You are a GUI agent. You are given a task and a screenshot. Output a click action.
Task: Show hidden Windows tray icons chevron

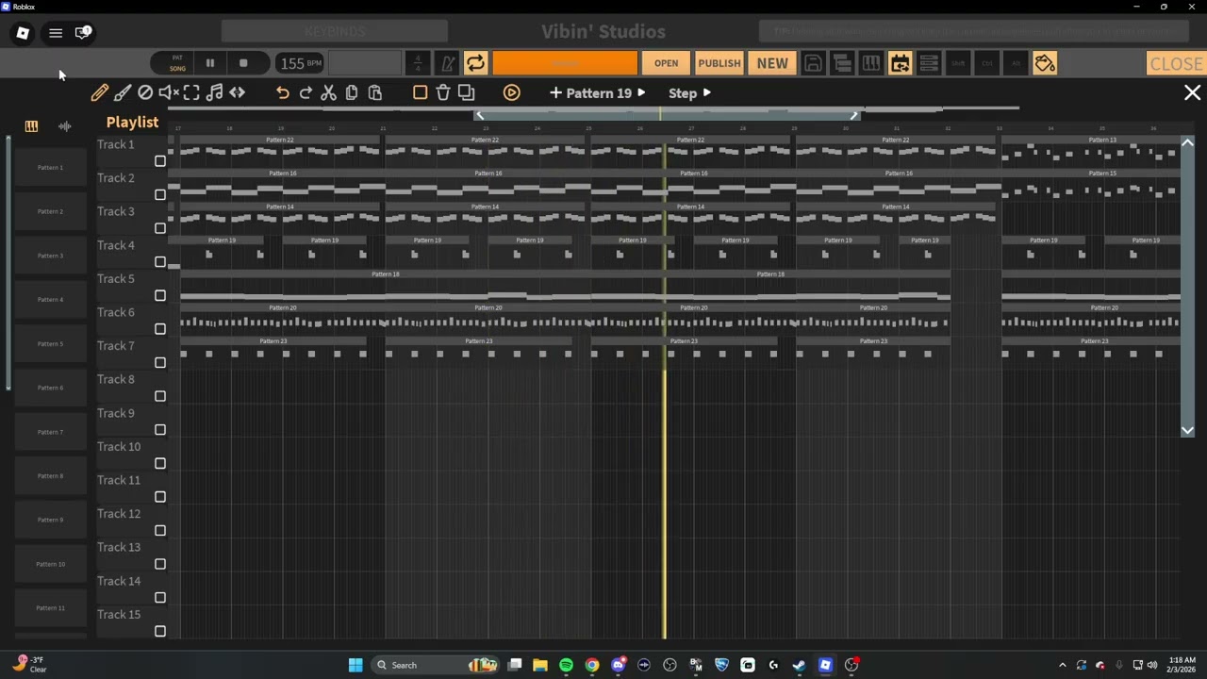pos(1063,665)
